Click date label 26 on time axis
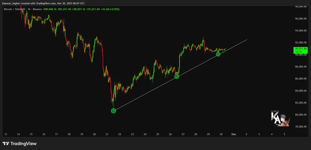The width and height of the screenshot is (311, 150). click(x=170, y=134)
